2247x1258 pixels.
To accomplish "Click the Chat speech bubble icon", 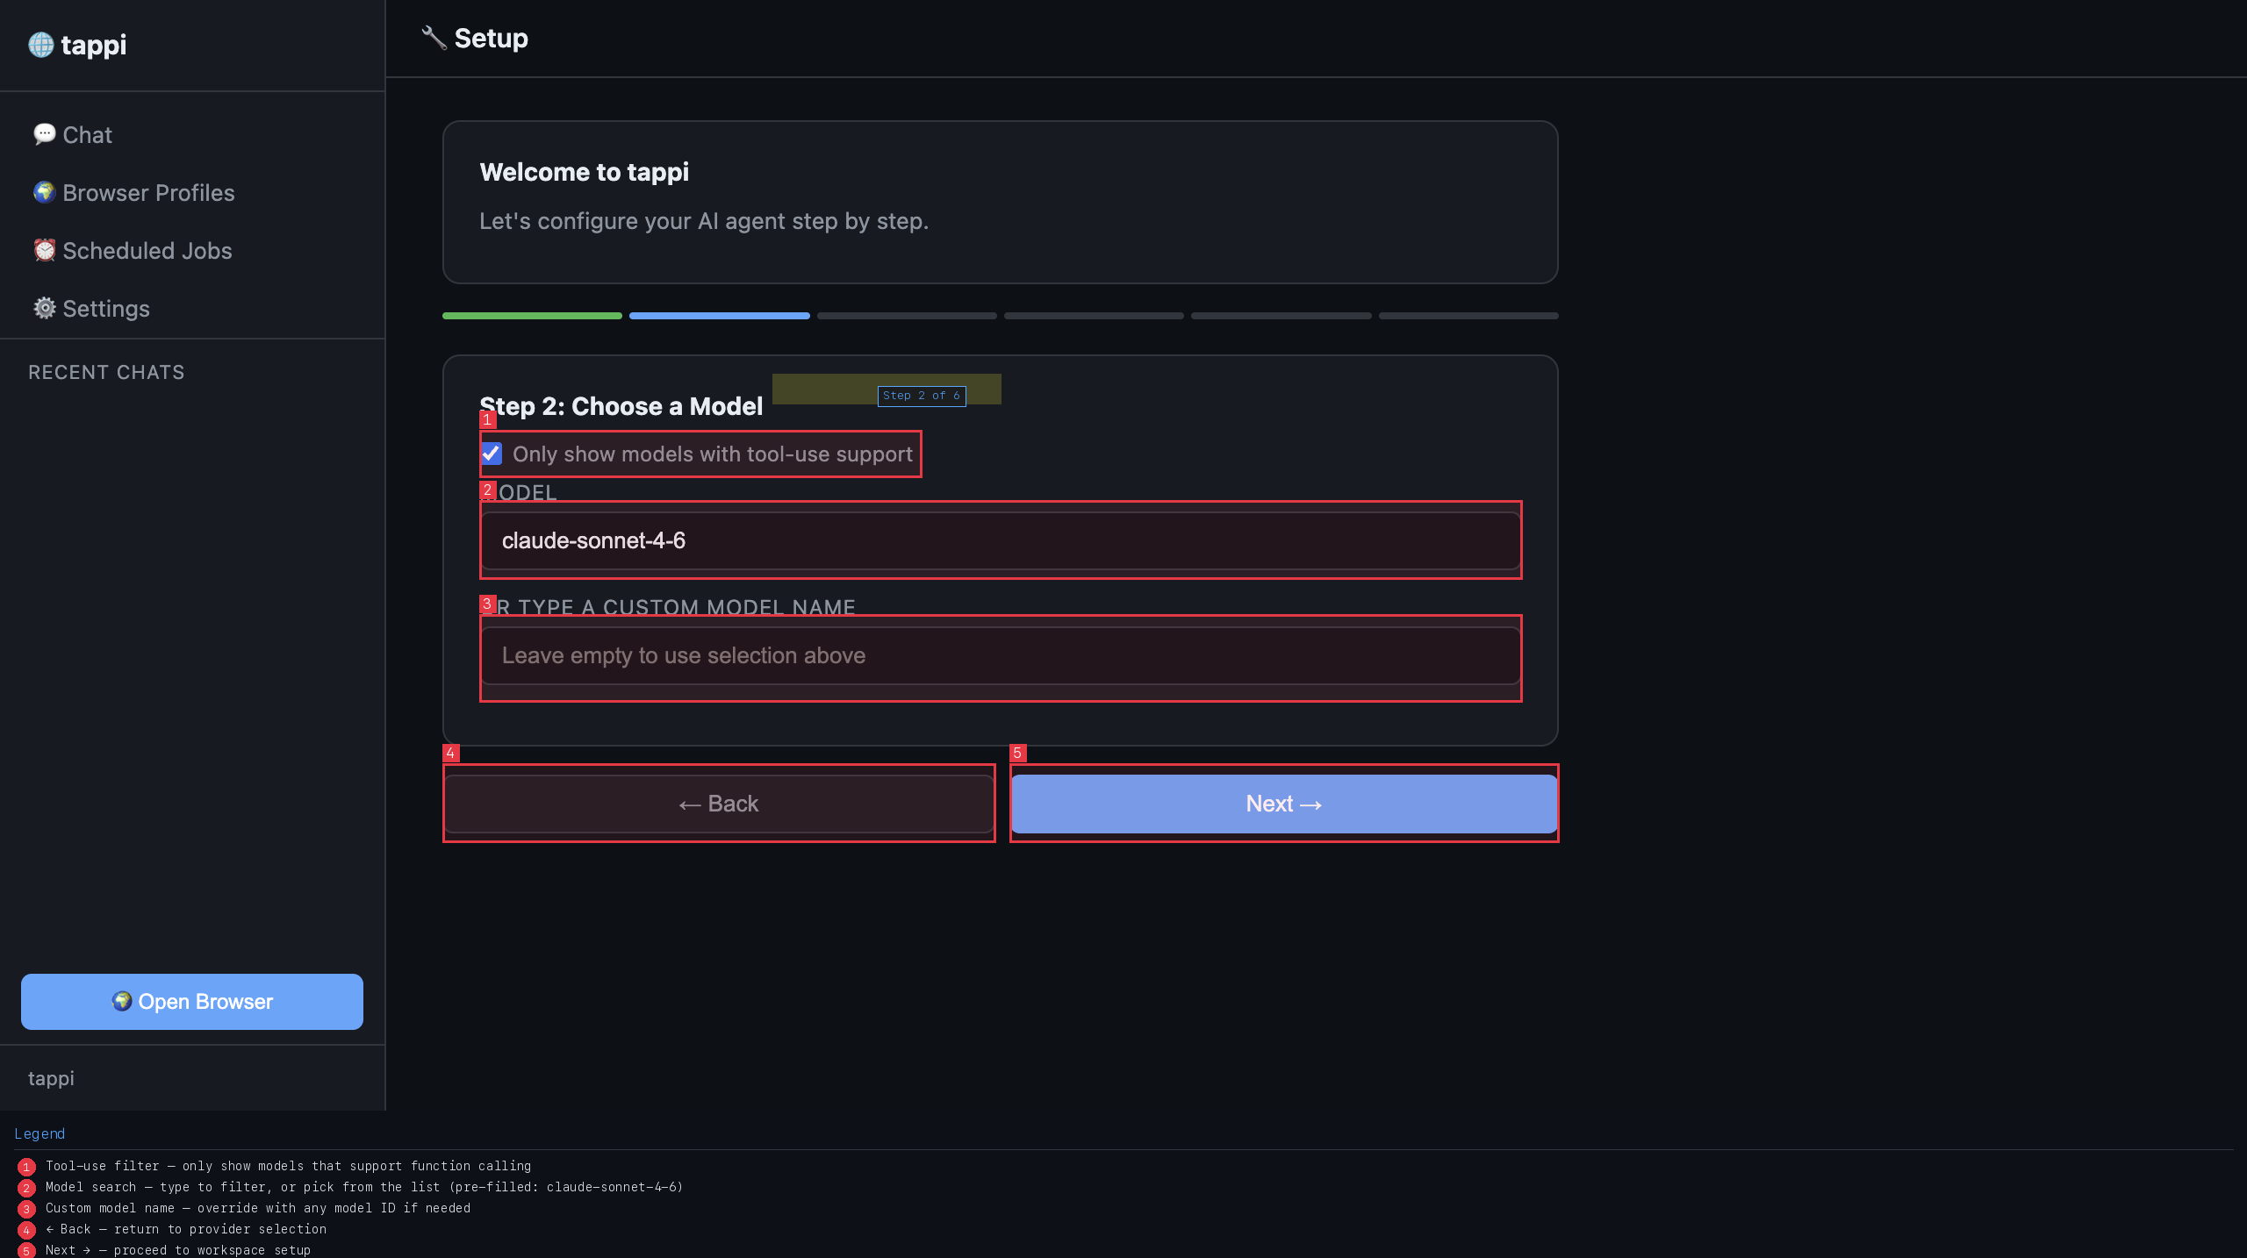I will (45, 134).
